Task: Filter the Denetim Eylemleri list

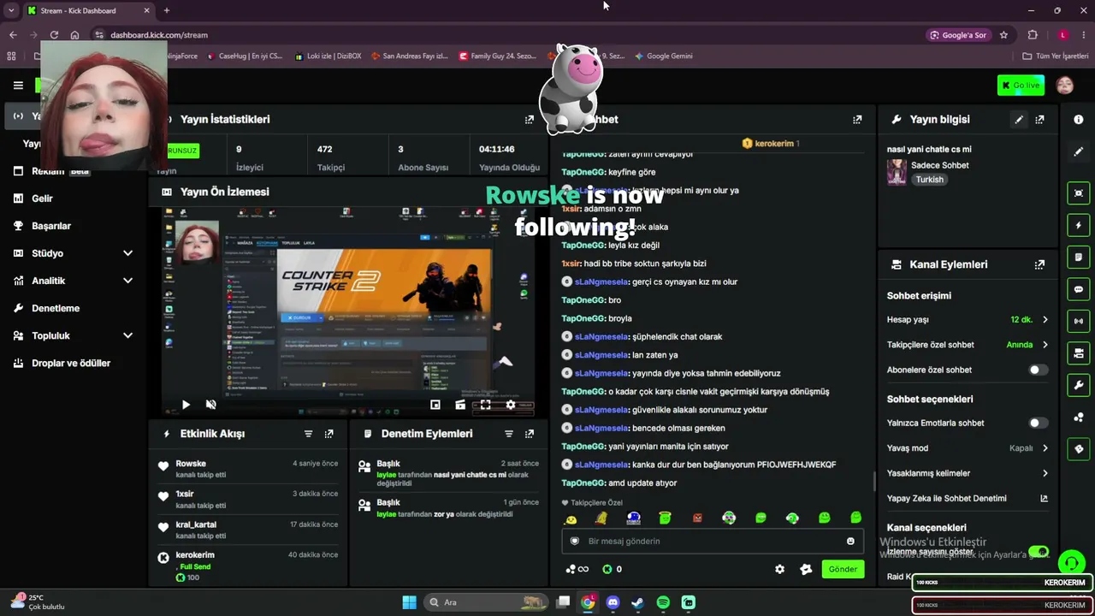Action: 509,434
